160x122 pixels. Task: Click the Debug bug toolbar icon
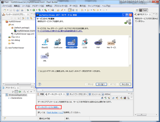pyautogui.click(x=28, y=10)
